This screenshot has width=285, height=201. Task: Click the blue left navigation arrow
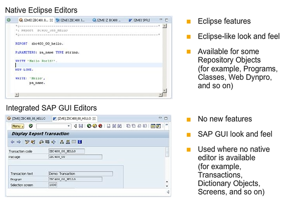point(12,142)
